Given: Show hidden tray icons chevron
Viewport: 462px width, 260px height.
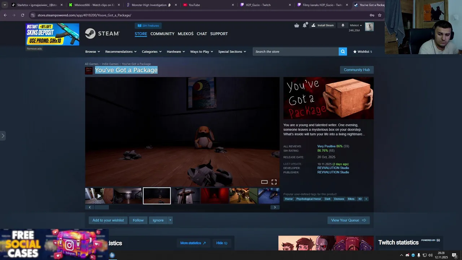Looking at the screenshot, I should [401, 255].
